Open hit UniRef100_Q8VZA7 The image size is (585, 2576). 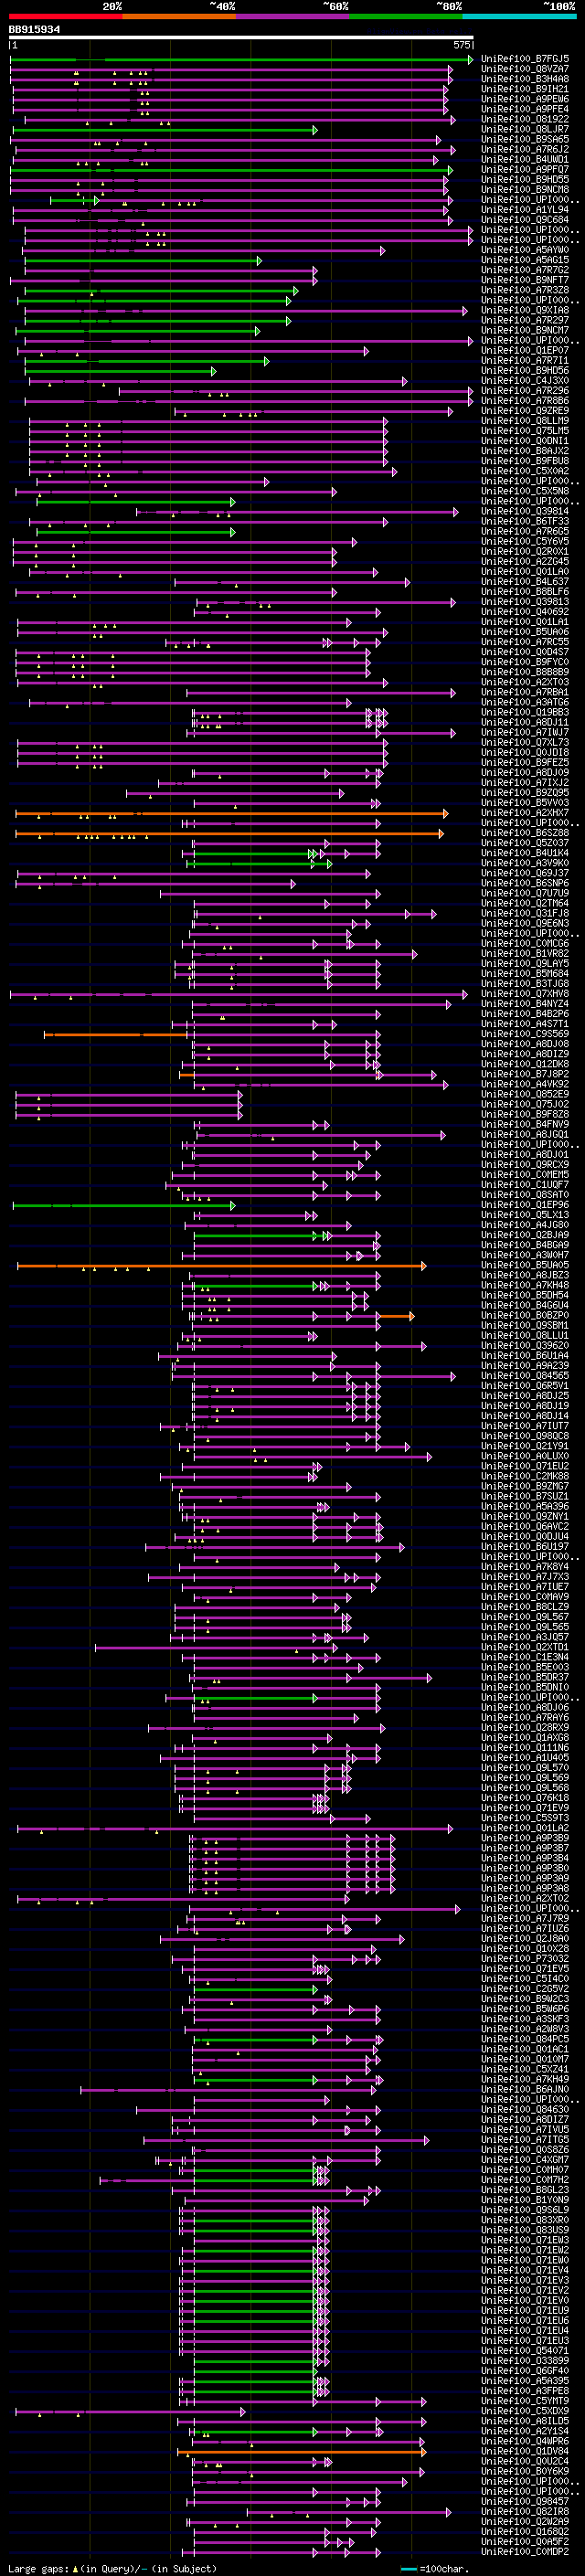pyautogui.click(x=525, y=69)
